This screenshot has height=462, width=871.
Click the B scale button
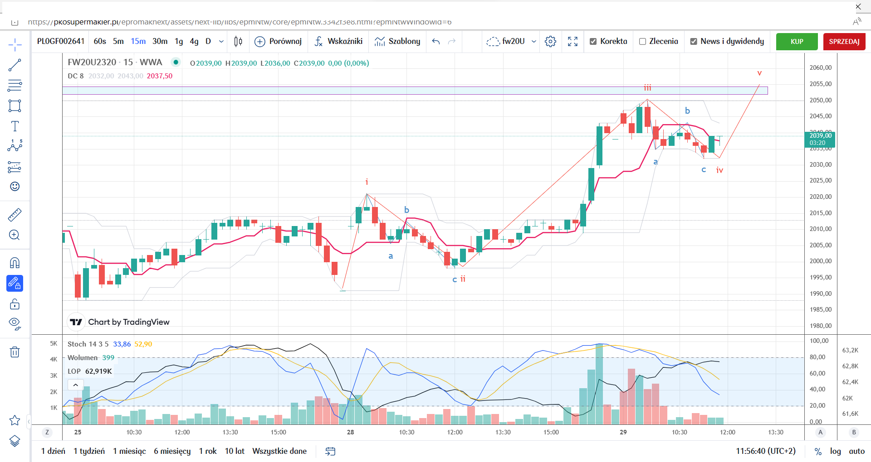(854, 432)
